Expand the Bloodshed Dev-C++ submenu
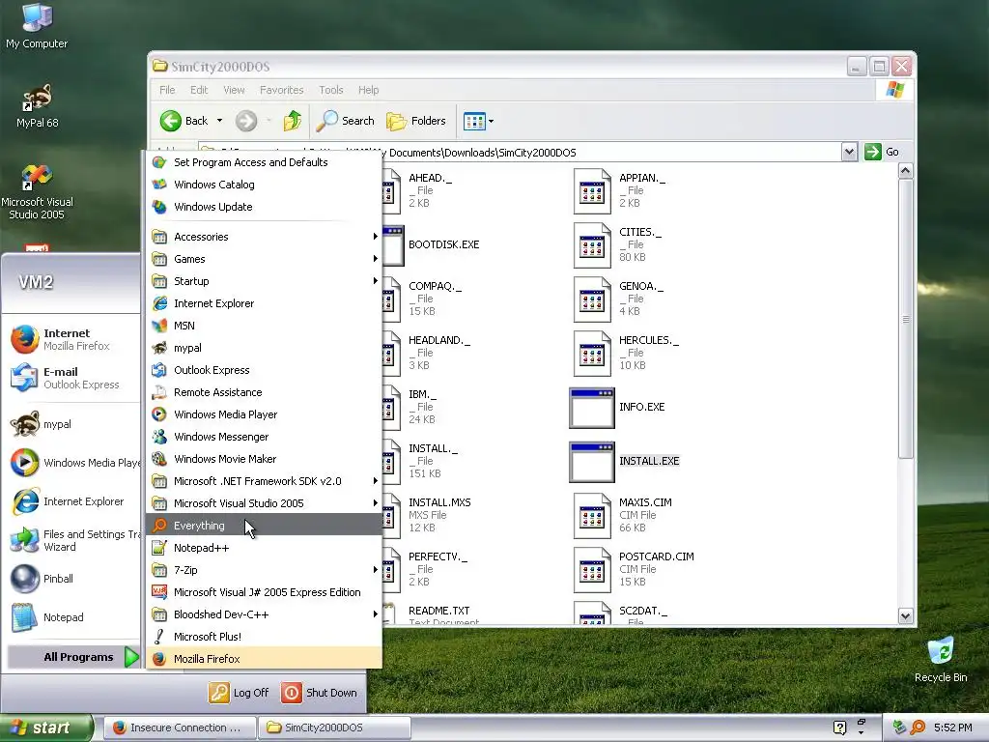The width and height of the screenshot is (989, 742). 264,614
